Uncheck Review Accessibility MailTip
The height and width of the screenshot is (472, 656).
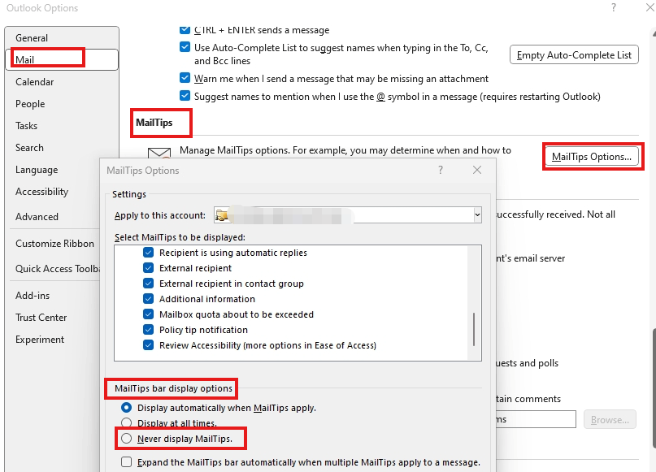tap(149, 345)
